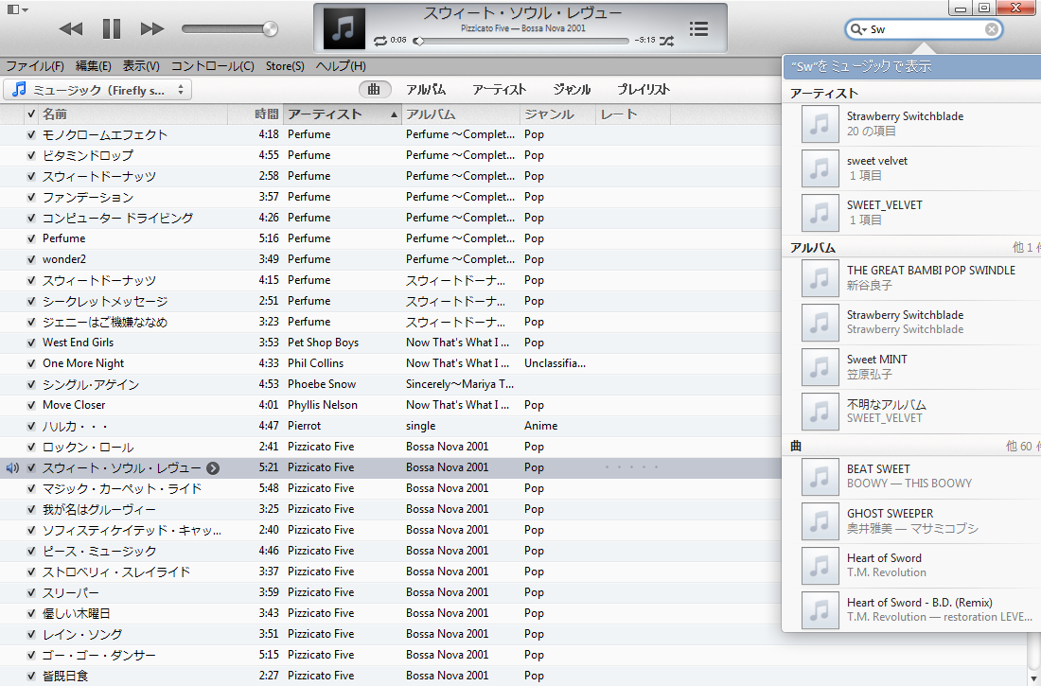Open the コントロール(C) menu
The width and height of the screenshot is (1041, 686).
click(212, 65)
